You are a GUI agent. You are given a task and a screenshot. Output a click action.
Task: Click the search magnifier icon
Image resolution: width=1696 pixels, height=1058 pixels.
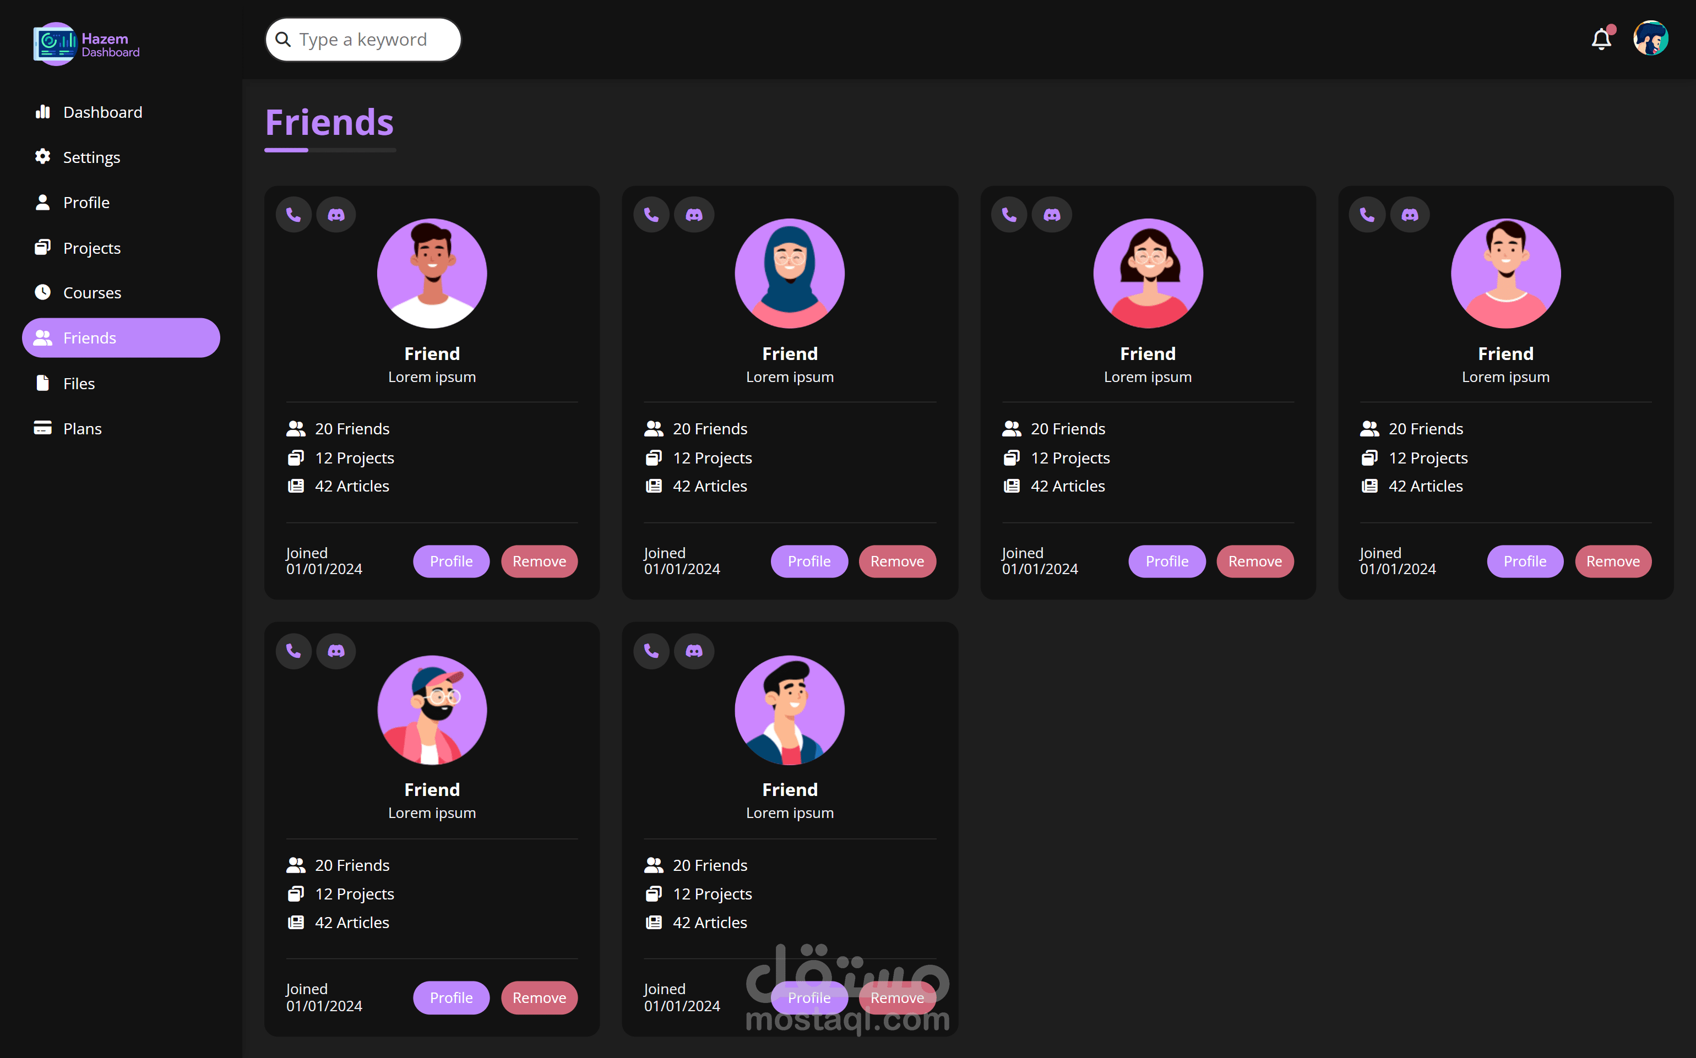coord(284,39)
